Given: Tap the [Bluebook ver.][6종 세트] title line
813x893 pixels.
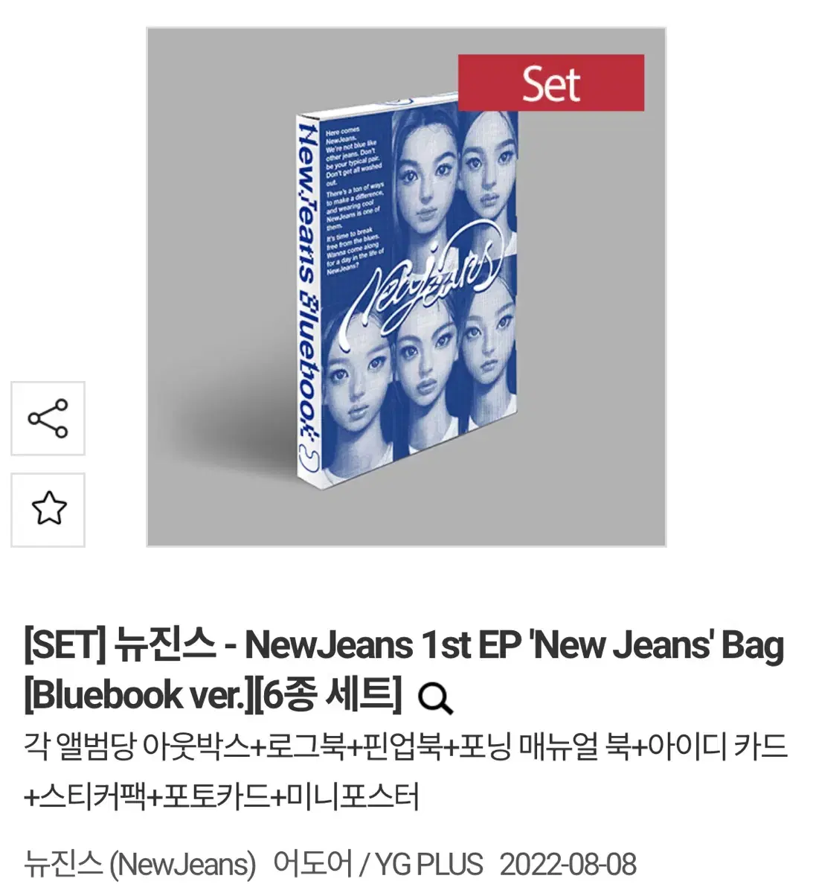Looking at the screenshot, I should point(213,694).
